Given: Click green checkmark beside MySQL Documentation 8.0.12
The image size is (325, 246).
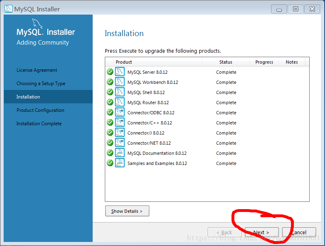Looking at the screenshot, I should (110, 153).
